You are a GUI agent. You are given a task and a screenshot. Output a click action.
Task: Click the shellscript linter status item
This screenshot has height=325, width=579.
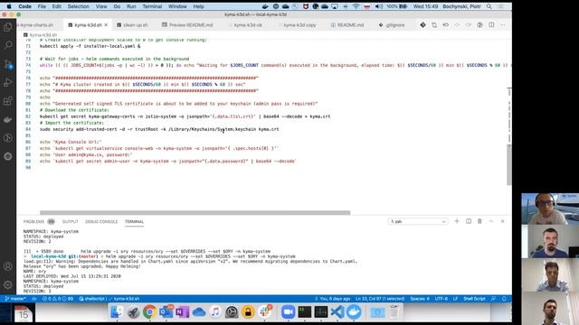(x=92, y=299)
